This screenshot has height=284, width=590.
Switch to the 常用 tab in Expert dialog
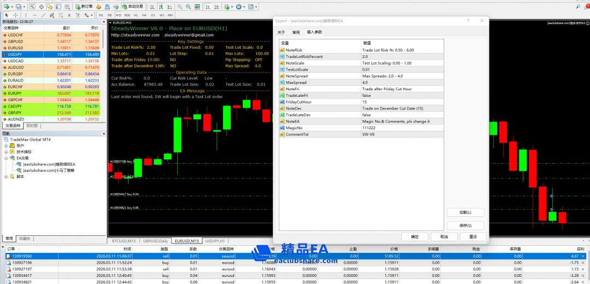tap(296, 32)
